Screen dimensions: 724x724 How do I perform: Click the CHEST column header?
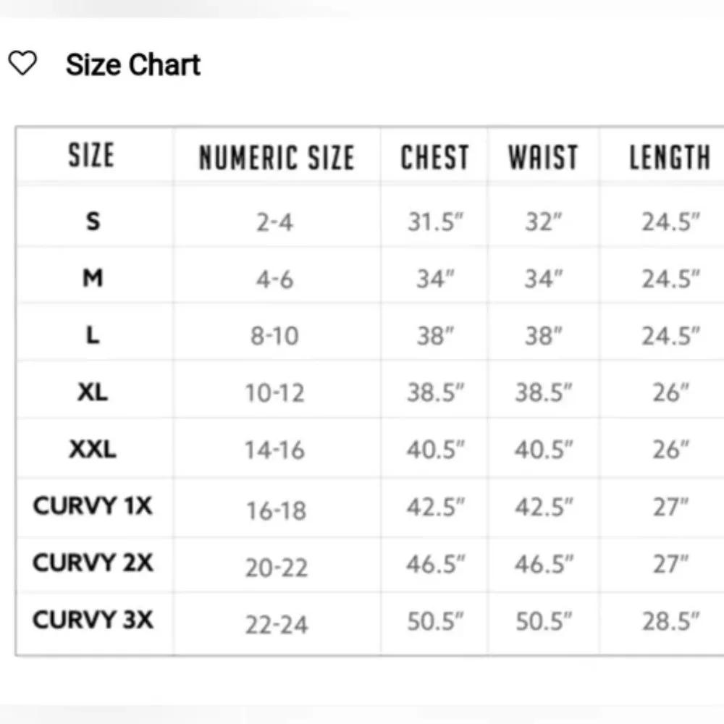434,158
